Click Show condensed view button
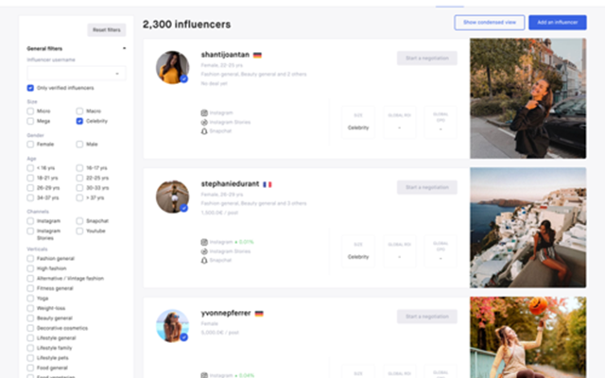This screenshot has height=378, width=605. [490, 23]
